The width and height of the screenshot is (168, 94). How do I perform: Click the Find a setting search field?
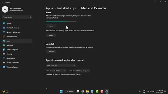[x=17, y=17]
